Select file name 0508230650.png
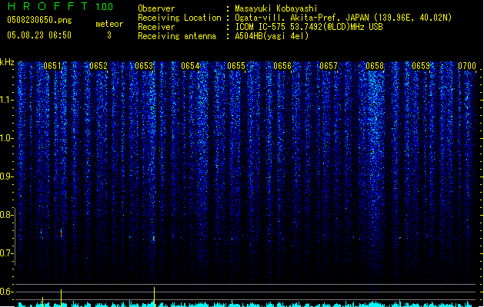 point(39,20)
